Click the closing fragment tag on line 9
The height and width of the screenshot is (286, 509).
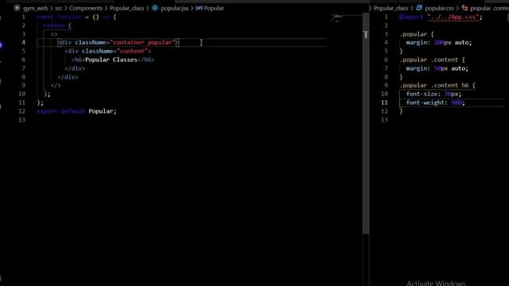[56, 85]
